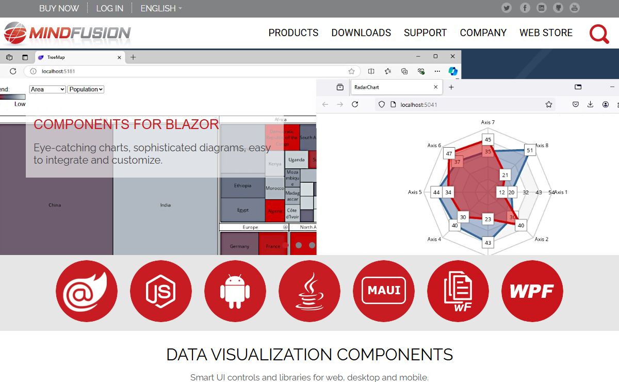Click favorite star in TreeMap address bar
The image size is (619, 382).
tap(351, 71)
